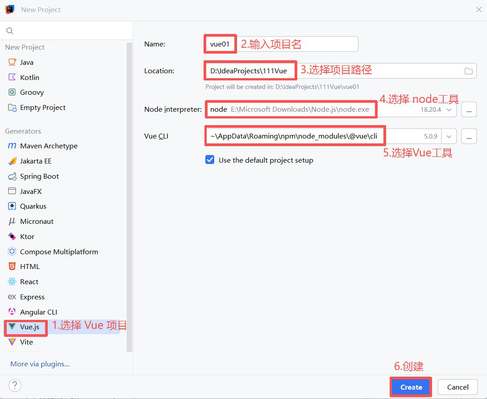The width and height of the screenshot is (487, 399).
Task: Click the search magnifier icon
Action: pos(10,31)
